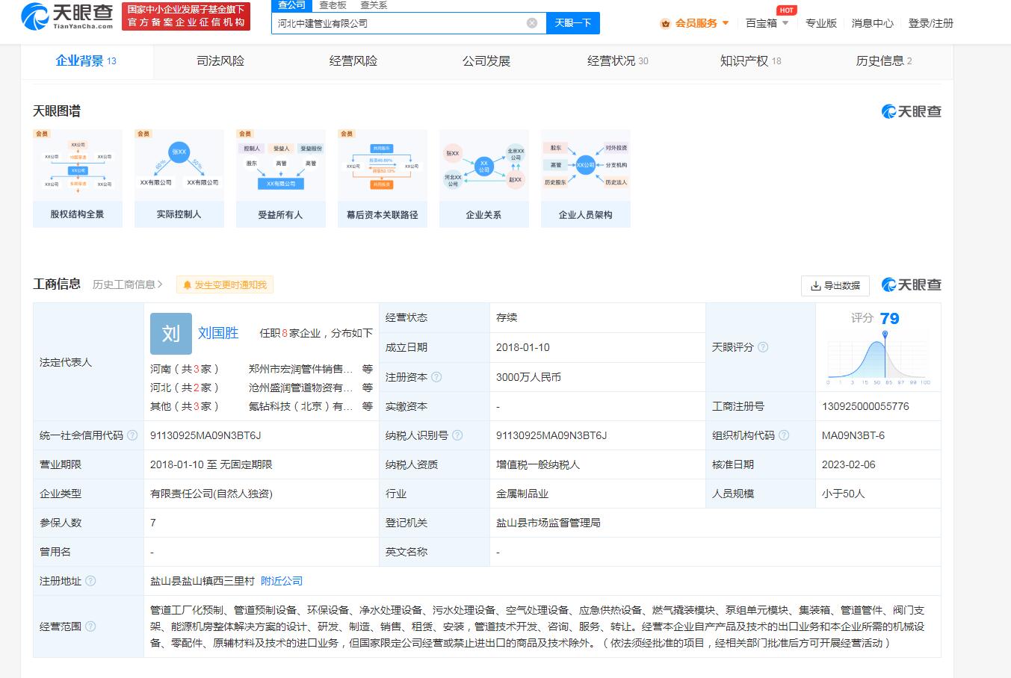Click the 会员 badge on 幕后资本关联路径 card

[x=347, y=134]
